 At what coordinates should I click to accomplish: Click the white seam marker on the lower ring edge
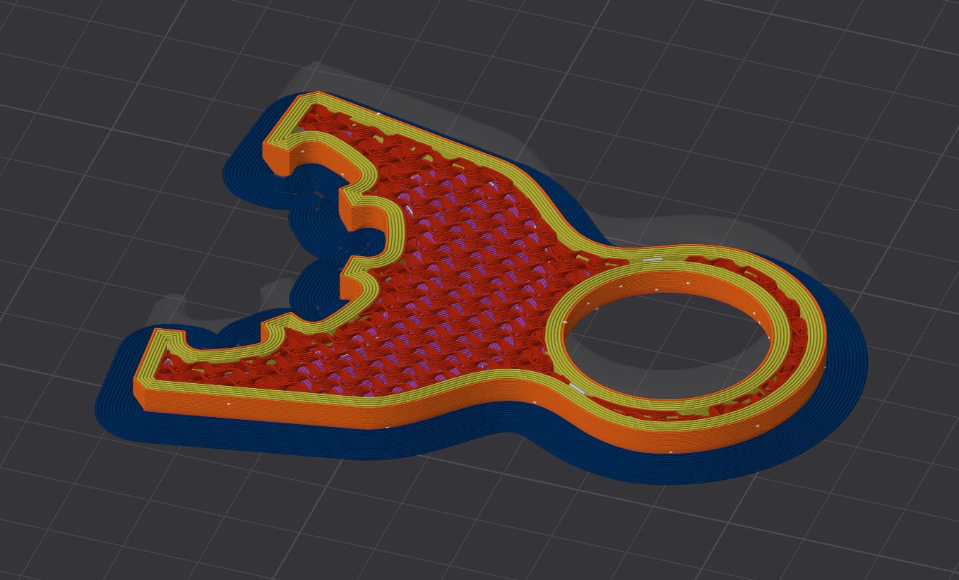[x=577, y=389]
